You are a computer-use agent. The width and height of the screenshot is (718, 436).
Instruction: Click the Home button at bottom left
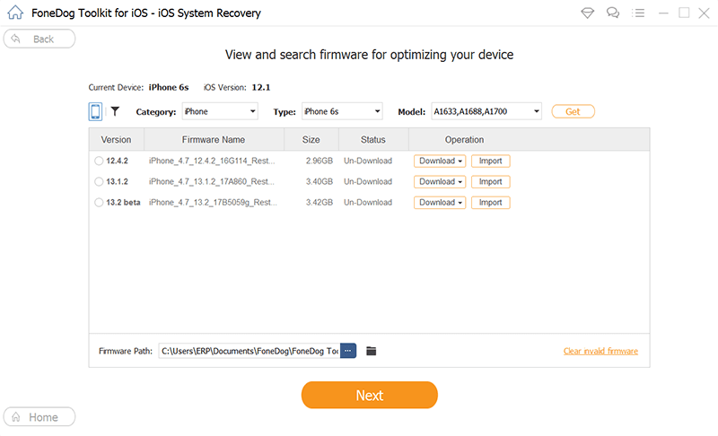tap(39, 417)
